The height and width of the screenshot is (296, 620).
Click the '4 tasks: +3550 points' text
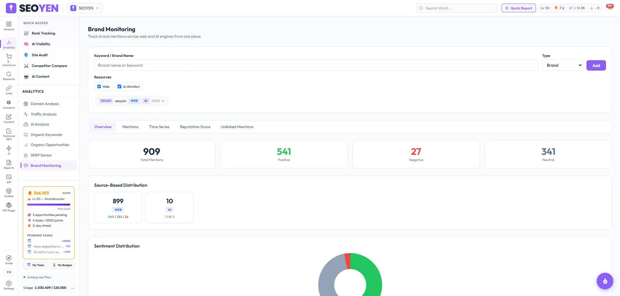click(x=48, y=221)
